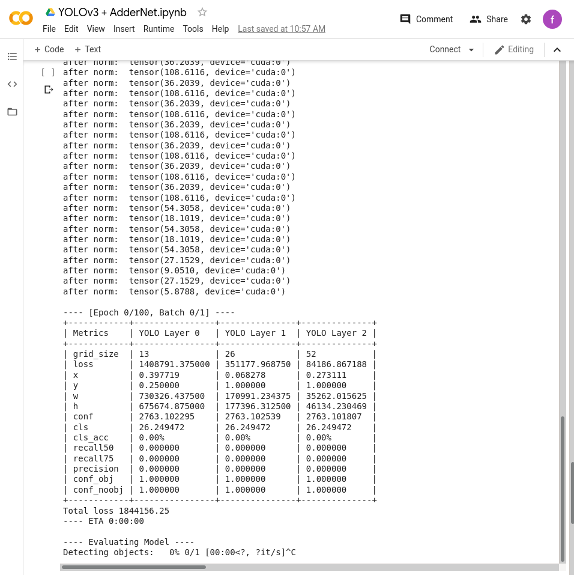Click the 'Total loss 1844156.25' line

coord(116,511)
